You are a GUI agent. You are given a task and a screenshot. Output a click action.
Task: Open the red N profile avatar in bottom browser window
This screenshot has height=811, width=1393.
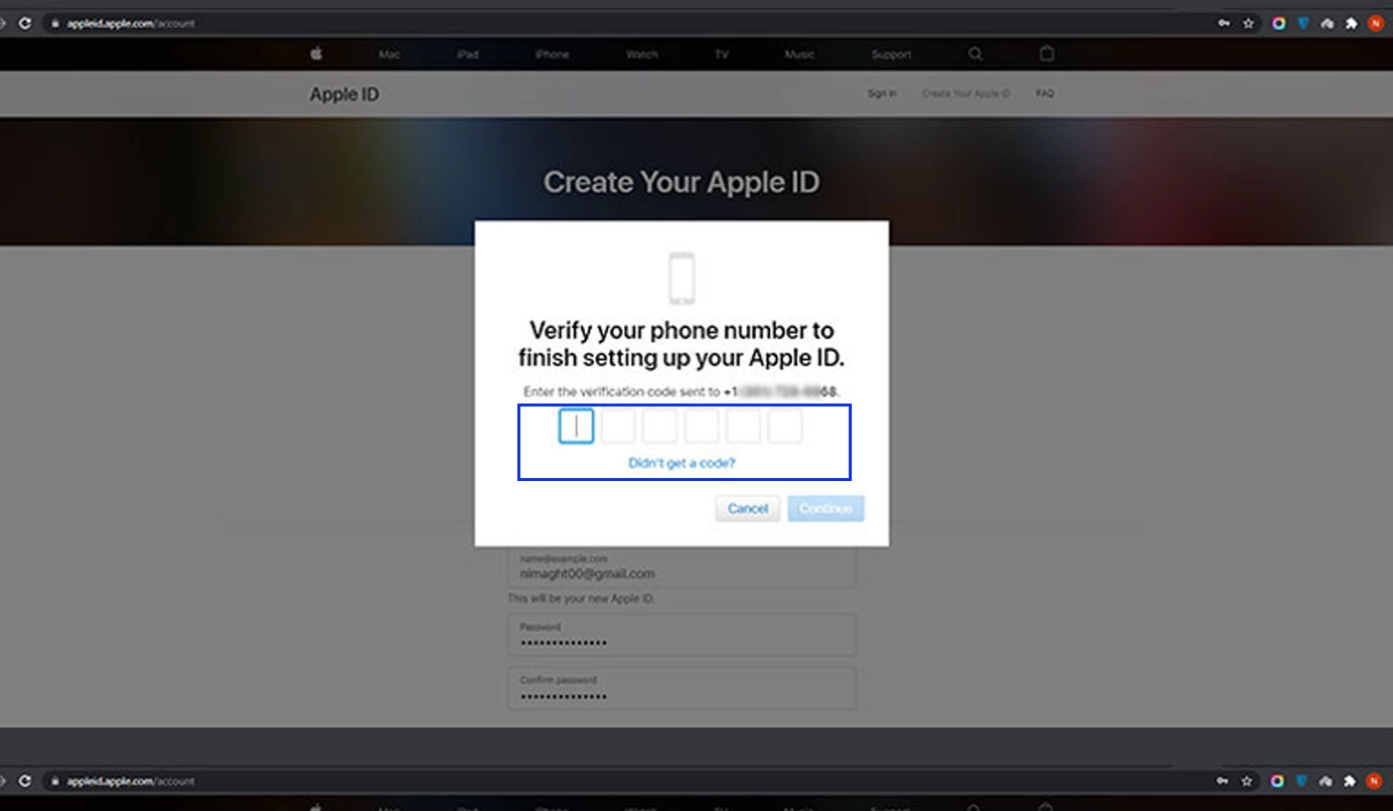point(1376,781)
